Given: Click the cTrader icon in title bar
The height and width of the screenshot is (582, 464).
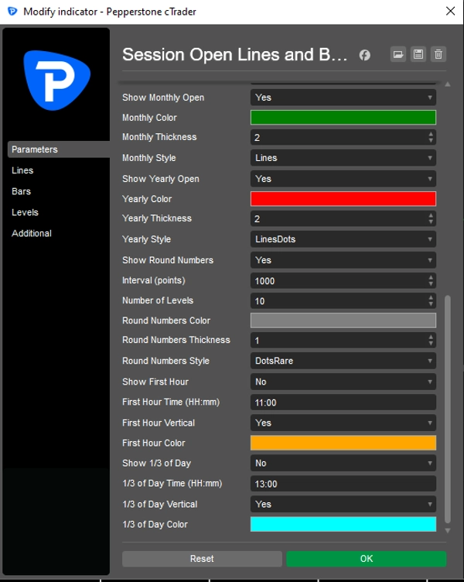Looking at the screenshot, I should 12,12.
